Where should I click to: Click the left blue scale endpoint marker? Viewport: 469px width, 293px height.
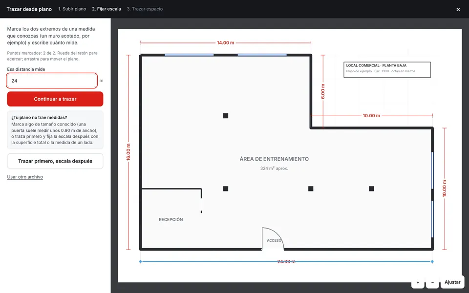tap(141, 262)
